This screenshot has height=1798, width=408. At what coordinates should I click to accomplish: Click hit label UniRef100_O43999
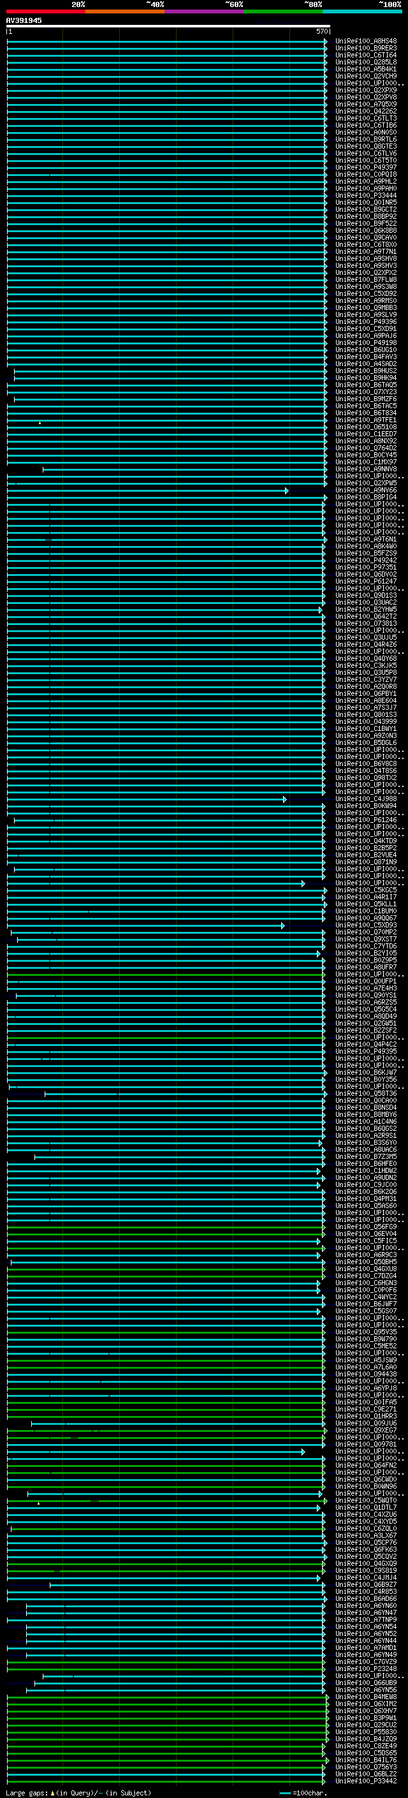click(x=365, y=722)
